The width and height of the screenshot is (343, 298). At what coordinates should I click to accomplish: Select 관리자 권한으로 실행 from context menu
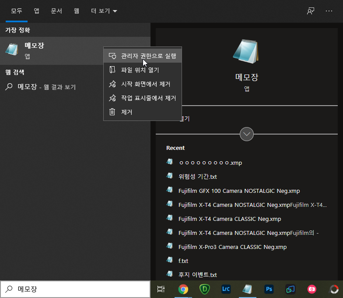pyautogui.click(x=143, y=56)
